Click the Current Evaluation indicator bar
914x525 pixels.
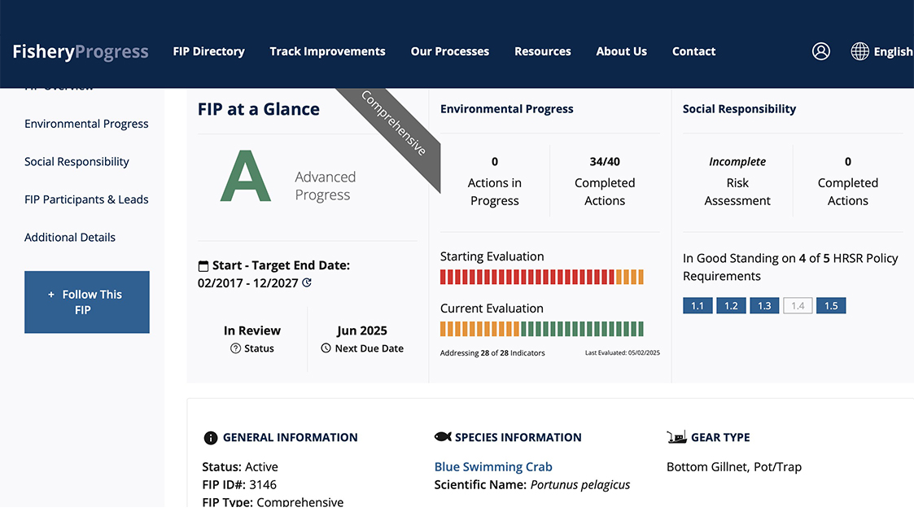tap(541, 329)
